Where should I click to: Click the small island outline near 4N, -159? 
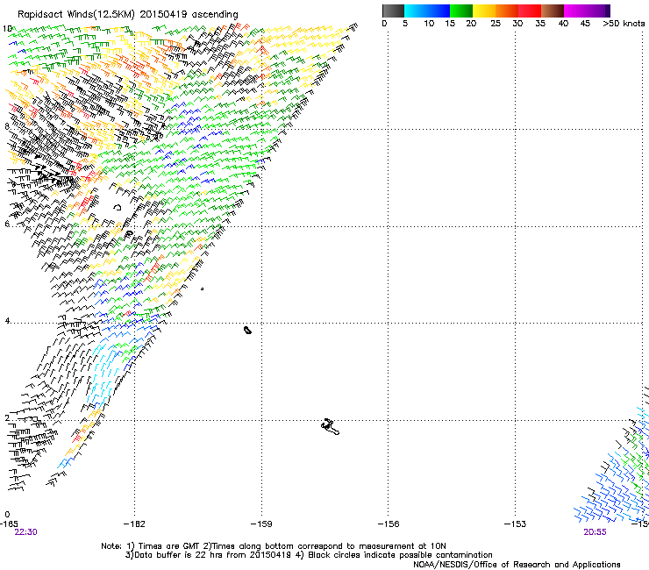[x=247, y=330]
